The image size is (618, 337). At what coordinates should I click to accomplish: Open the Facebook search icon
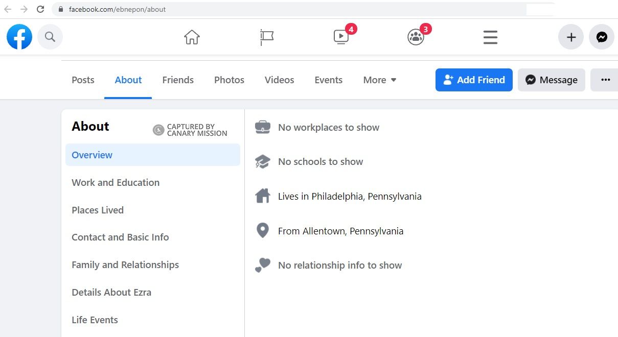click(50, 37)
